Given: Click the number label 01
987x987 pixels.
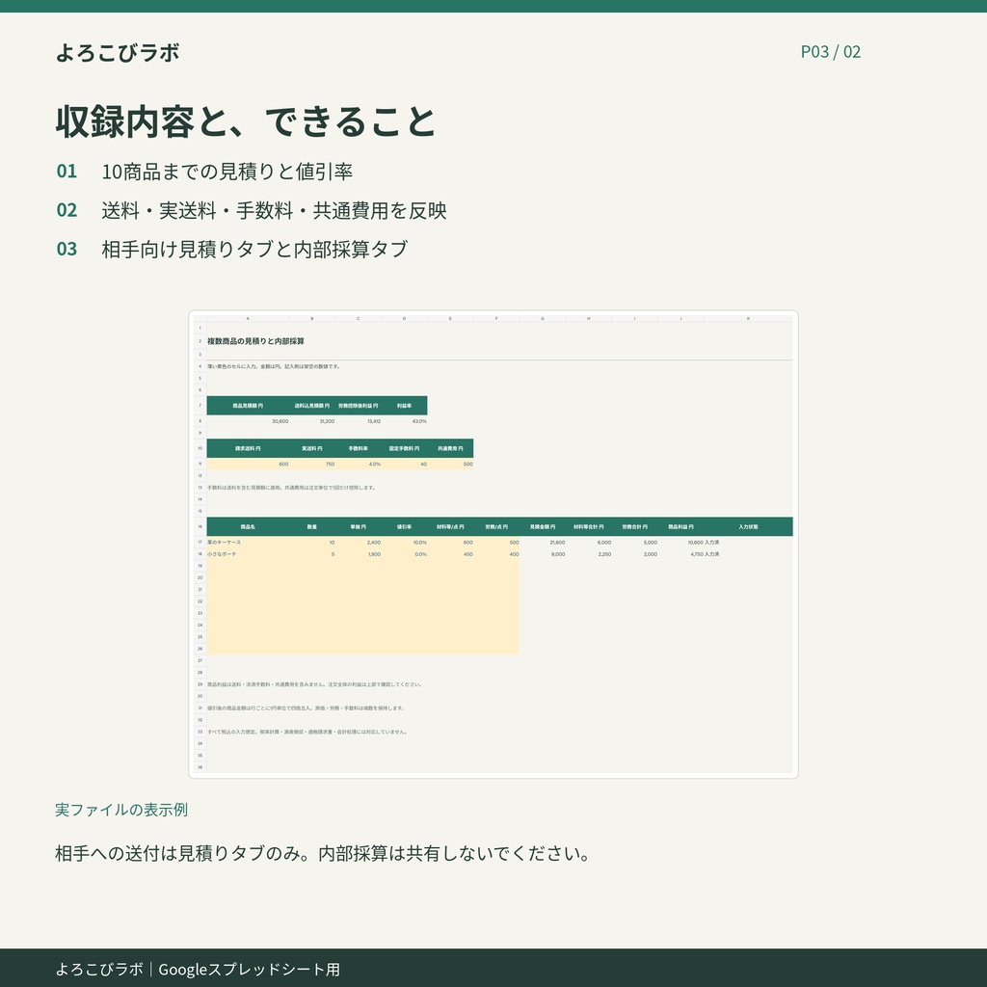Looking at the screenshot, I should click(67, 172).
